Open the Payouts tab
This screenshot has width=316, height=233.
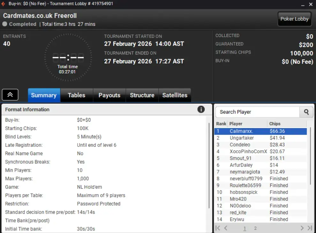pyautogui.click(x=109, y=95)
